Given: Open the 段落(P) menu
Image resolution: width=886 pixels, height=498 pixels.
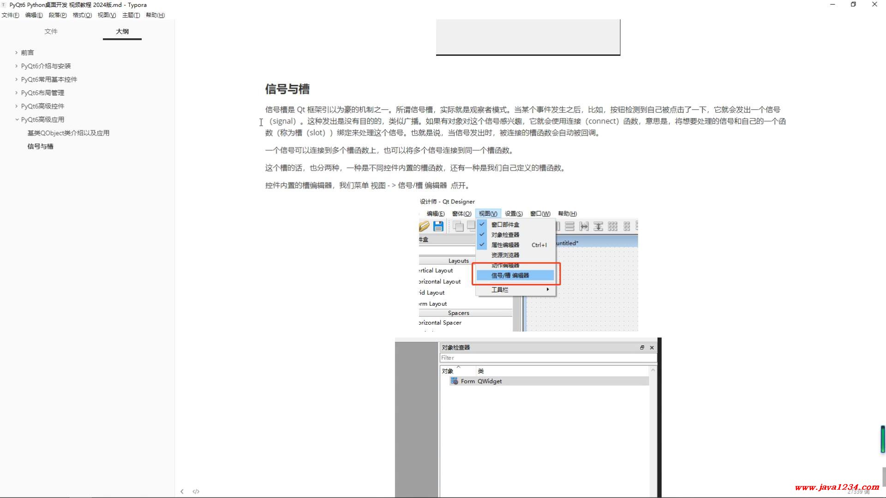Looking at the screenshot, I should [58, 15].
